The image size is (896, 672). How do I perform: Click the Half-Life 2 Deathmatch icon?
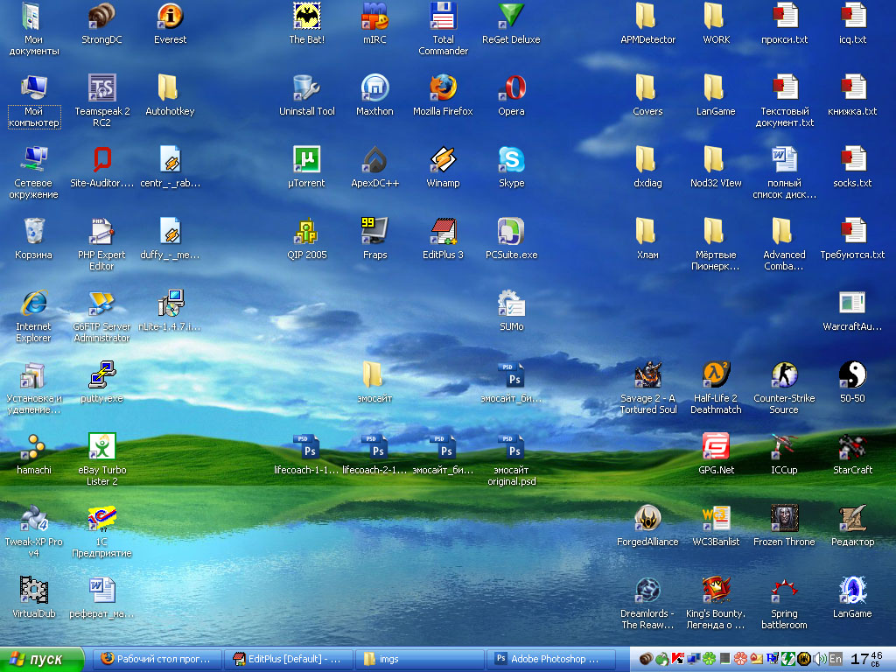pyautogui.click(x=716, y=375)
